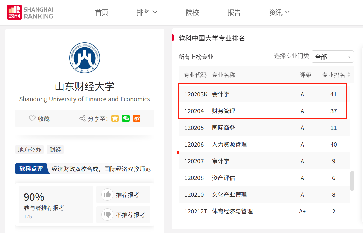363x233 pixels.
Task: Click the 财经 tag
Action: (55, 150)
